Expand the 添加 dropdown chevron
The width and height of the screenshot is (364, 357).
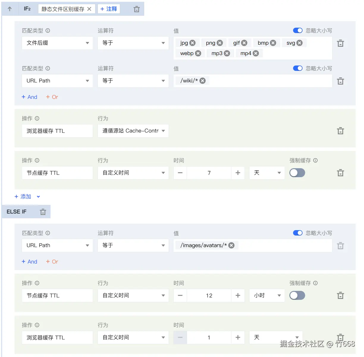38,197
